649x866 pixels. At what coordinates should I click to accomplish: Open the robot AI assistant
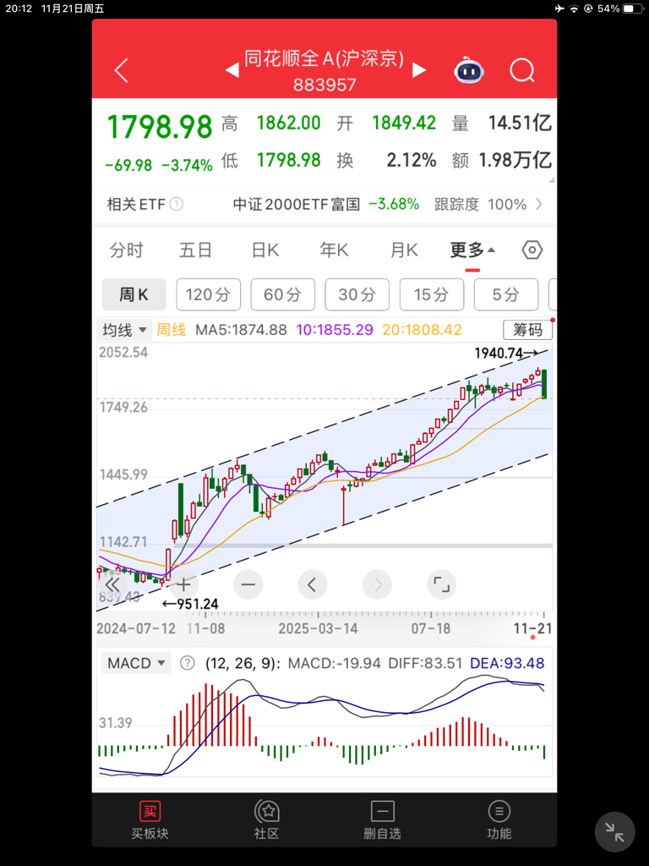click(x=468, y=69)
